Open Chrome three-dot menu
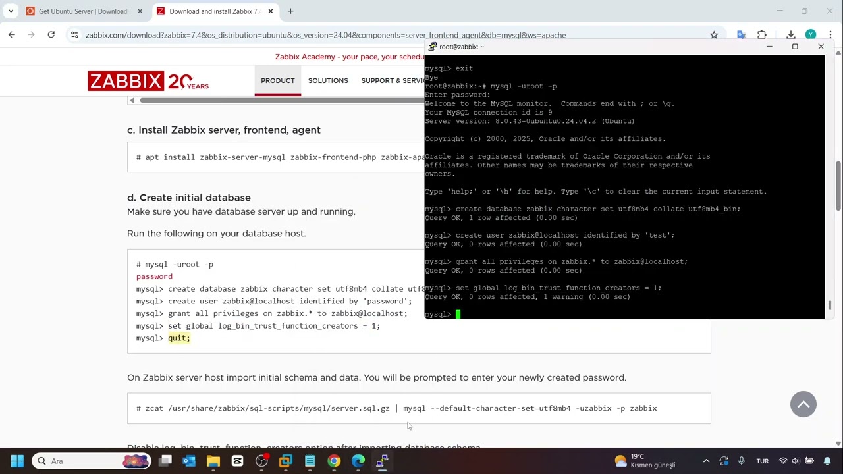Screen dimensions: 843x474 (x=830, y=35)
